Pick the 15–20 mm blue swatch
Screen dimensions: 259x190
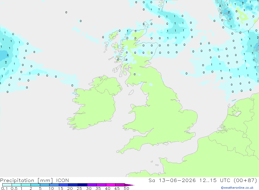(63, 185)
